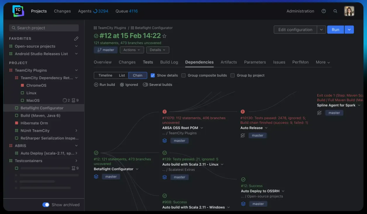
Task: Open the More tabs dropdown
Action: pyautogui.click(x=323, y=62)
